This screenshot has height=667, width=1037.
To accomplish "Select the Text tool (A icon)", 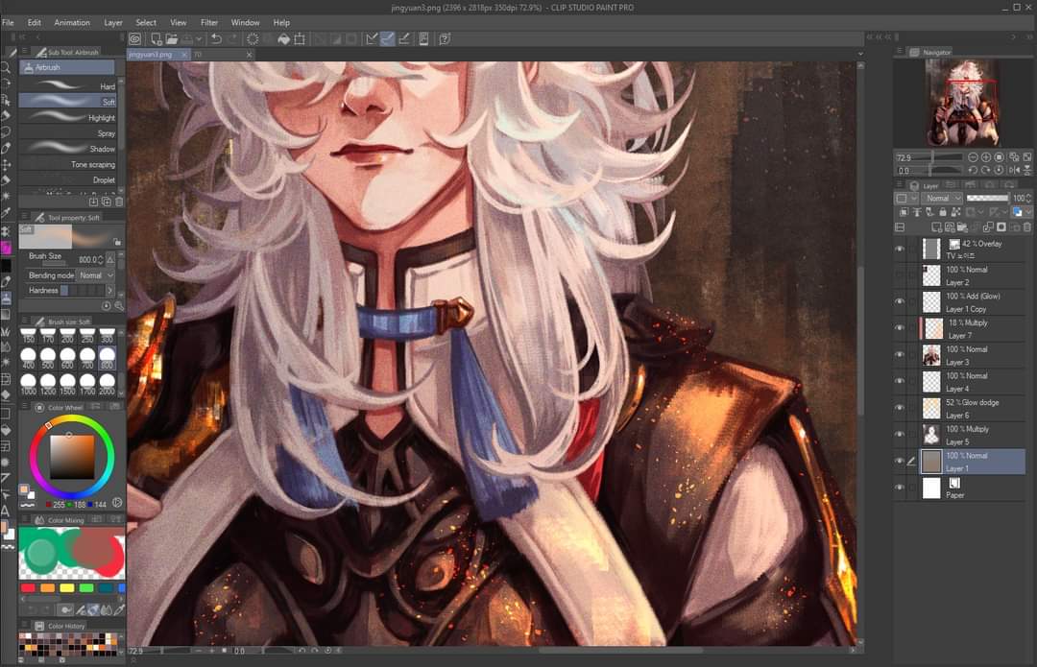I will tap(6, 511).
